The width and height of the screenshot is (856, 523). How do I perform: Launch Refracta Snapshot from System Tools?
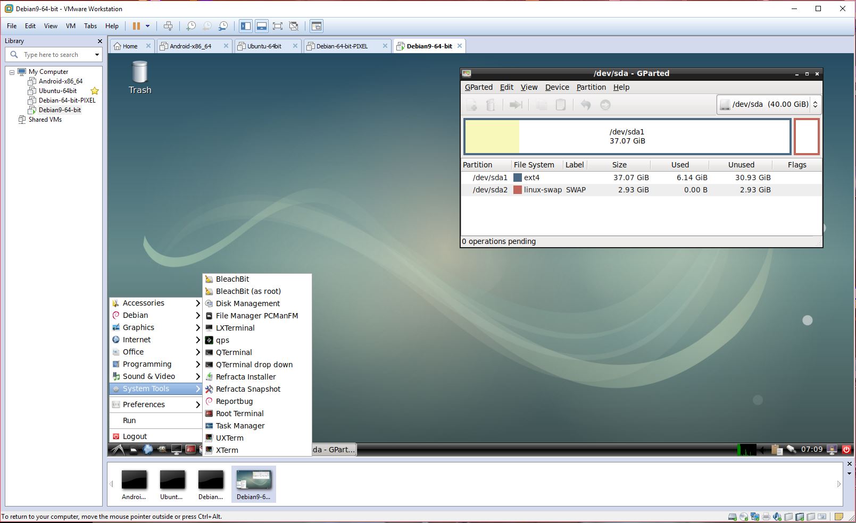click(x=257, y=389)
